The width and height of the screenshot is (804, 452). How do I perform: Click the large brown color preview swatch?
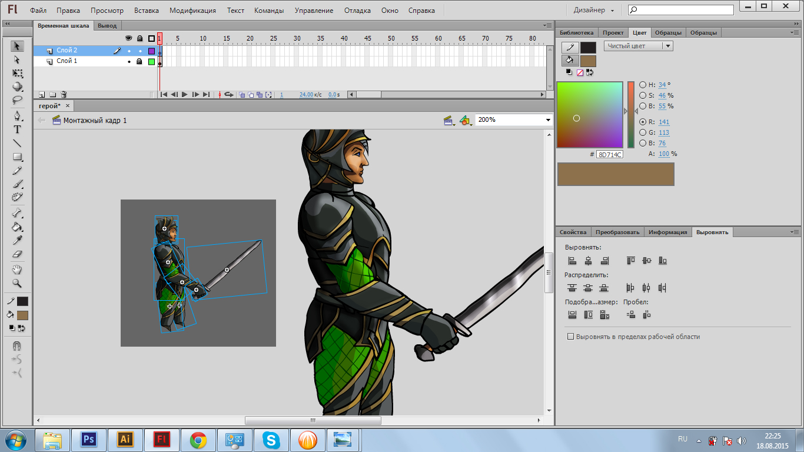[615, 174]
